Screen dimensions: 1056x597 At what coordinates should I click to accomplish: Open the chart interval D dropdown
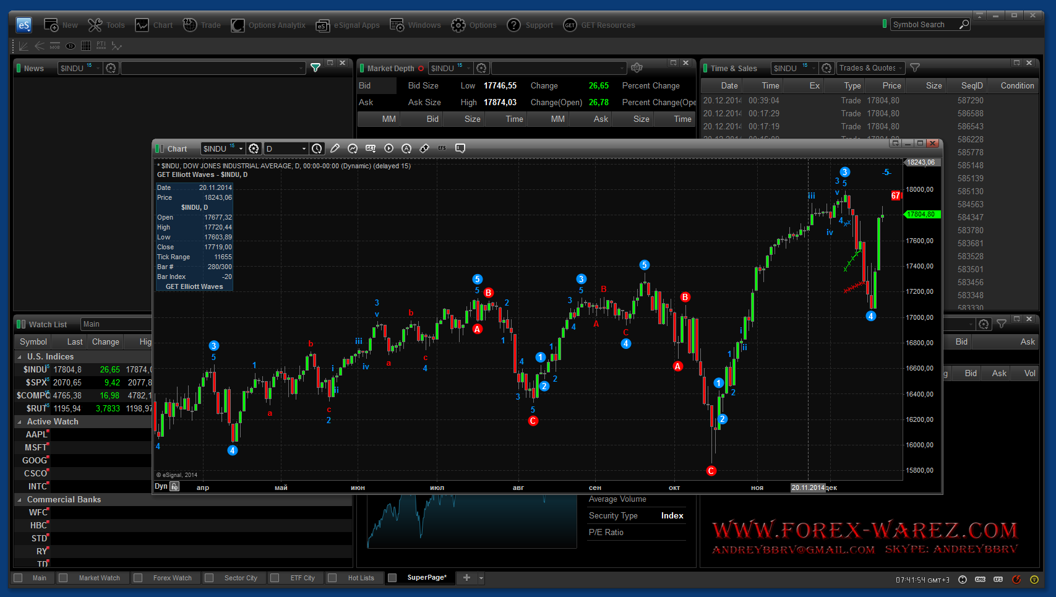click(x=286, y=148)
